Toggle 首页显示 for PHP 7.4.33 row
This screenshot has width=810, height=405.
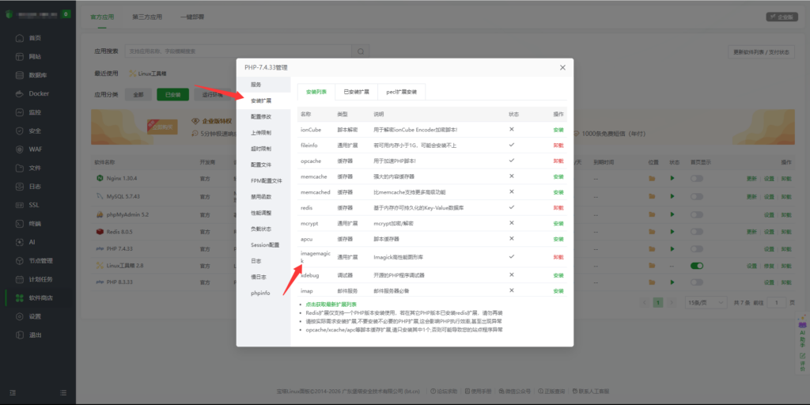click(x=696, y=248)
